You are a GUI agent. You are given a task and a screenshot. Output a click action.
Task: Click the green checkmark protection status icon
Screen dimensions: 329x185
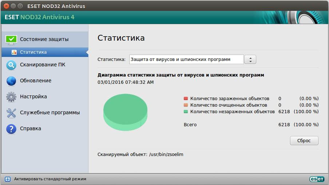[11, 40]
